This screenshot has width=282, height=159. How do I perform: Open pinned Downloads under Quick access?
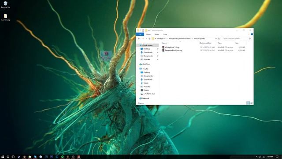click(x=148, y=52)
